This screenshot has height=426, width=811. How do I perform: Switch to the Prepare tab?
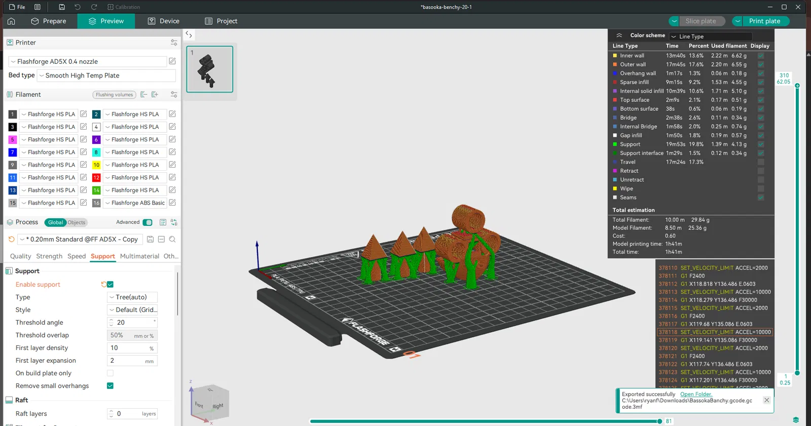49,21
